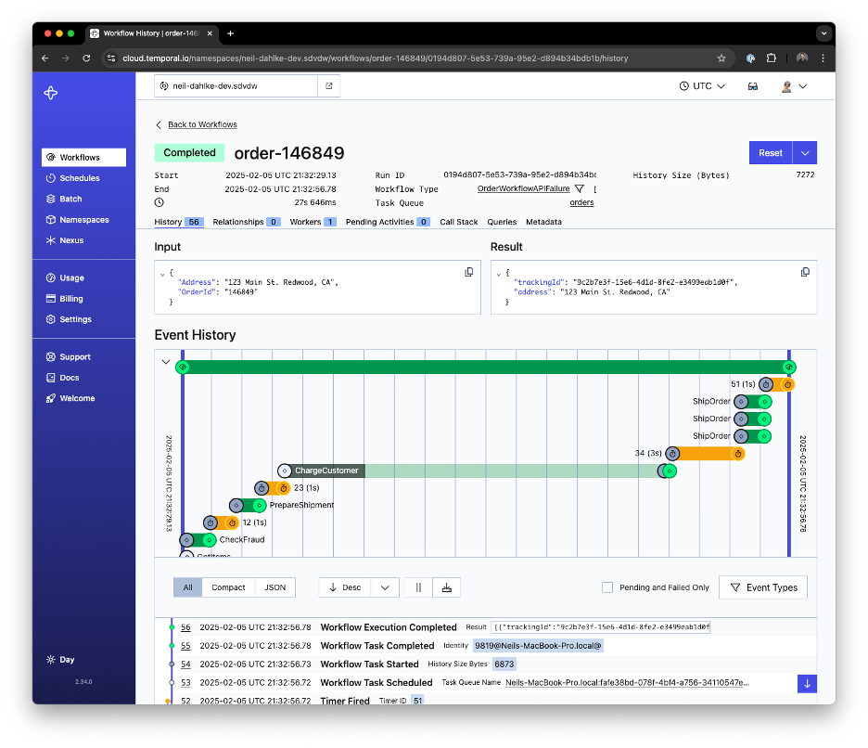Collapse the Event History timeline

(x=166, y=361)
